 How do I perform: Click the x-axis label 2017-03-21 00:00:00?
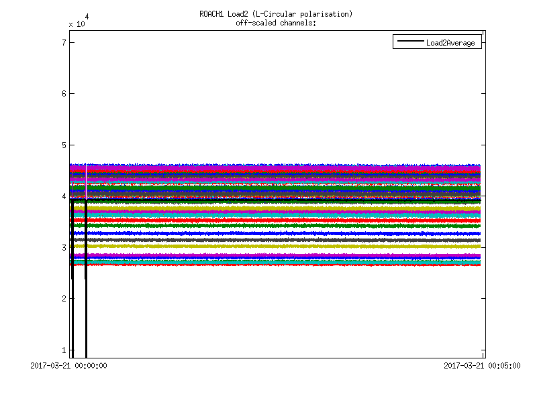(x=70, y=366)
